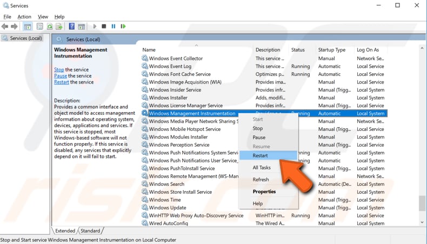Sort by the Description column header
The height and width of the screenshot is (244, 427).
tap(271, 50)
